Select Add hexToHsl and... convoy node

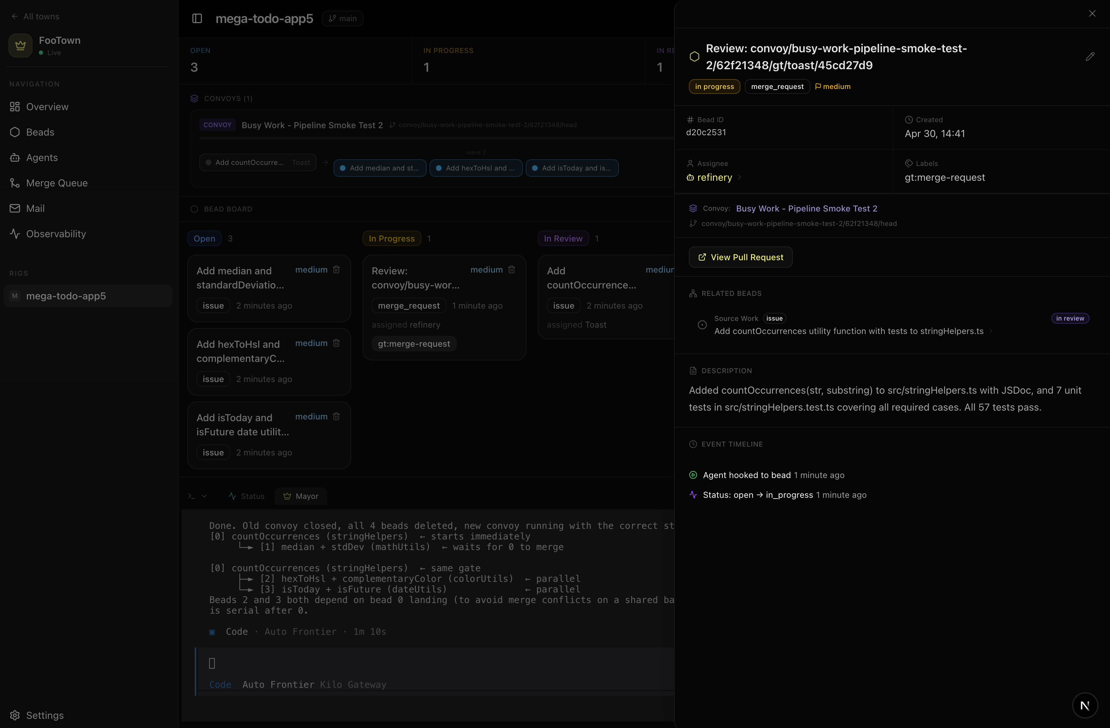476,168
